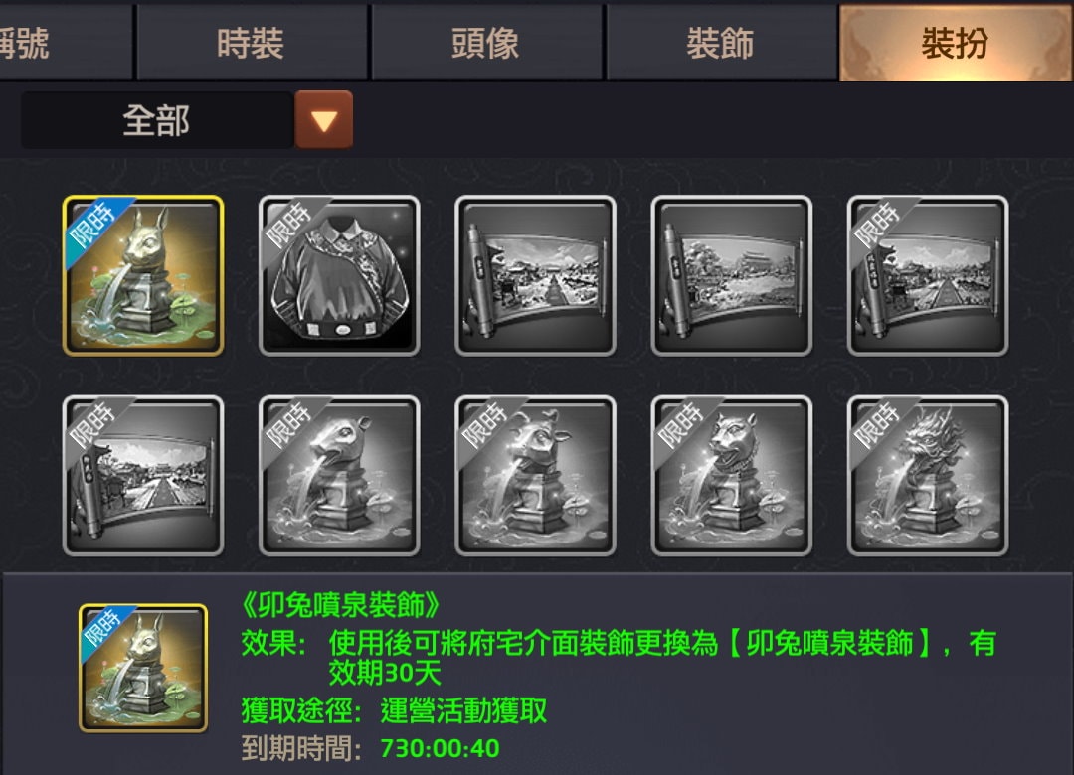Click the 《卯兔噴泉裝飾》 title text

(x=340, y=604)
